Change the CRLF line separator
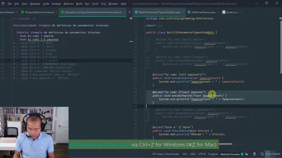 [193, 154]
